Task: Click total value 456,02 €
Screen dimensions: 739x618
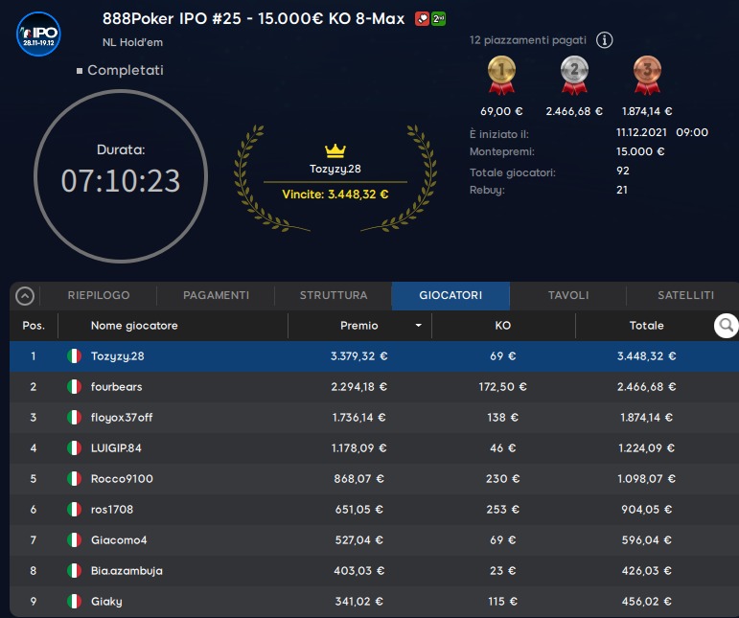Action: pos(646,601)
